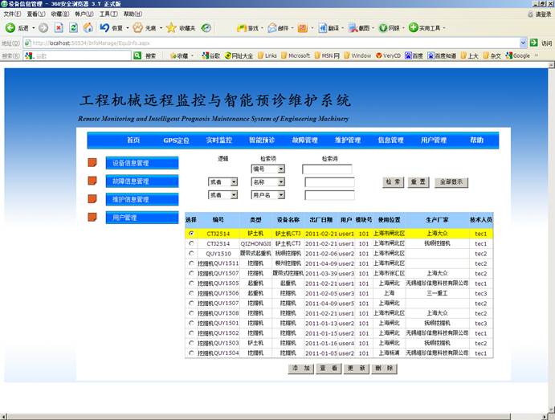The image size is (555, 420).
Task: Select the radio button for 挖掘机QUY1511 row
Action: pos(191,263)
